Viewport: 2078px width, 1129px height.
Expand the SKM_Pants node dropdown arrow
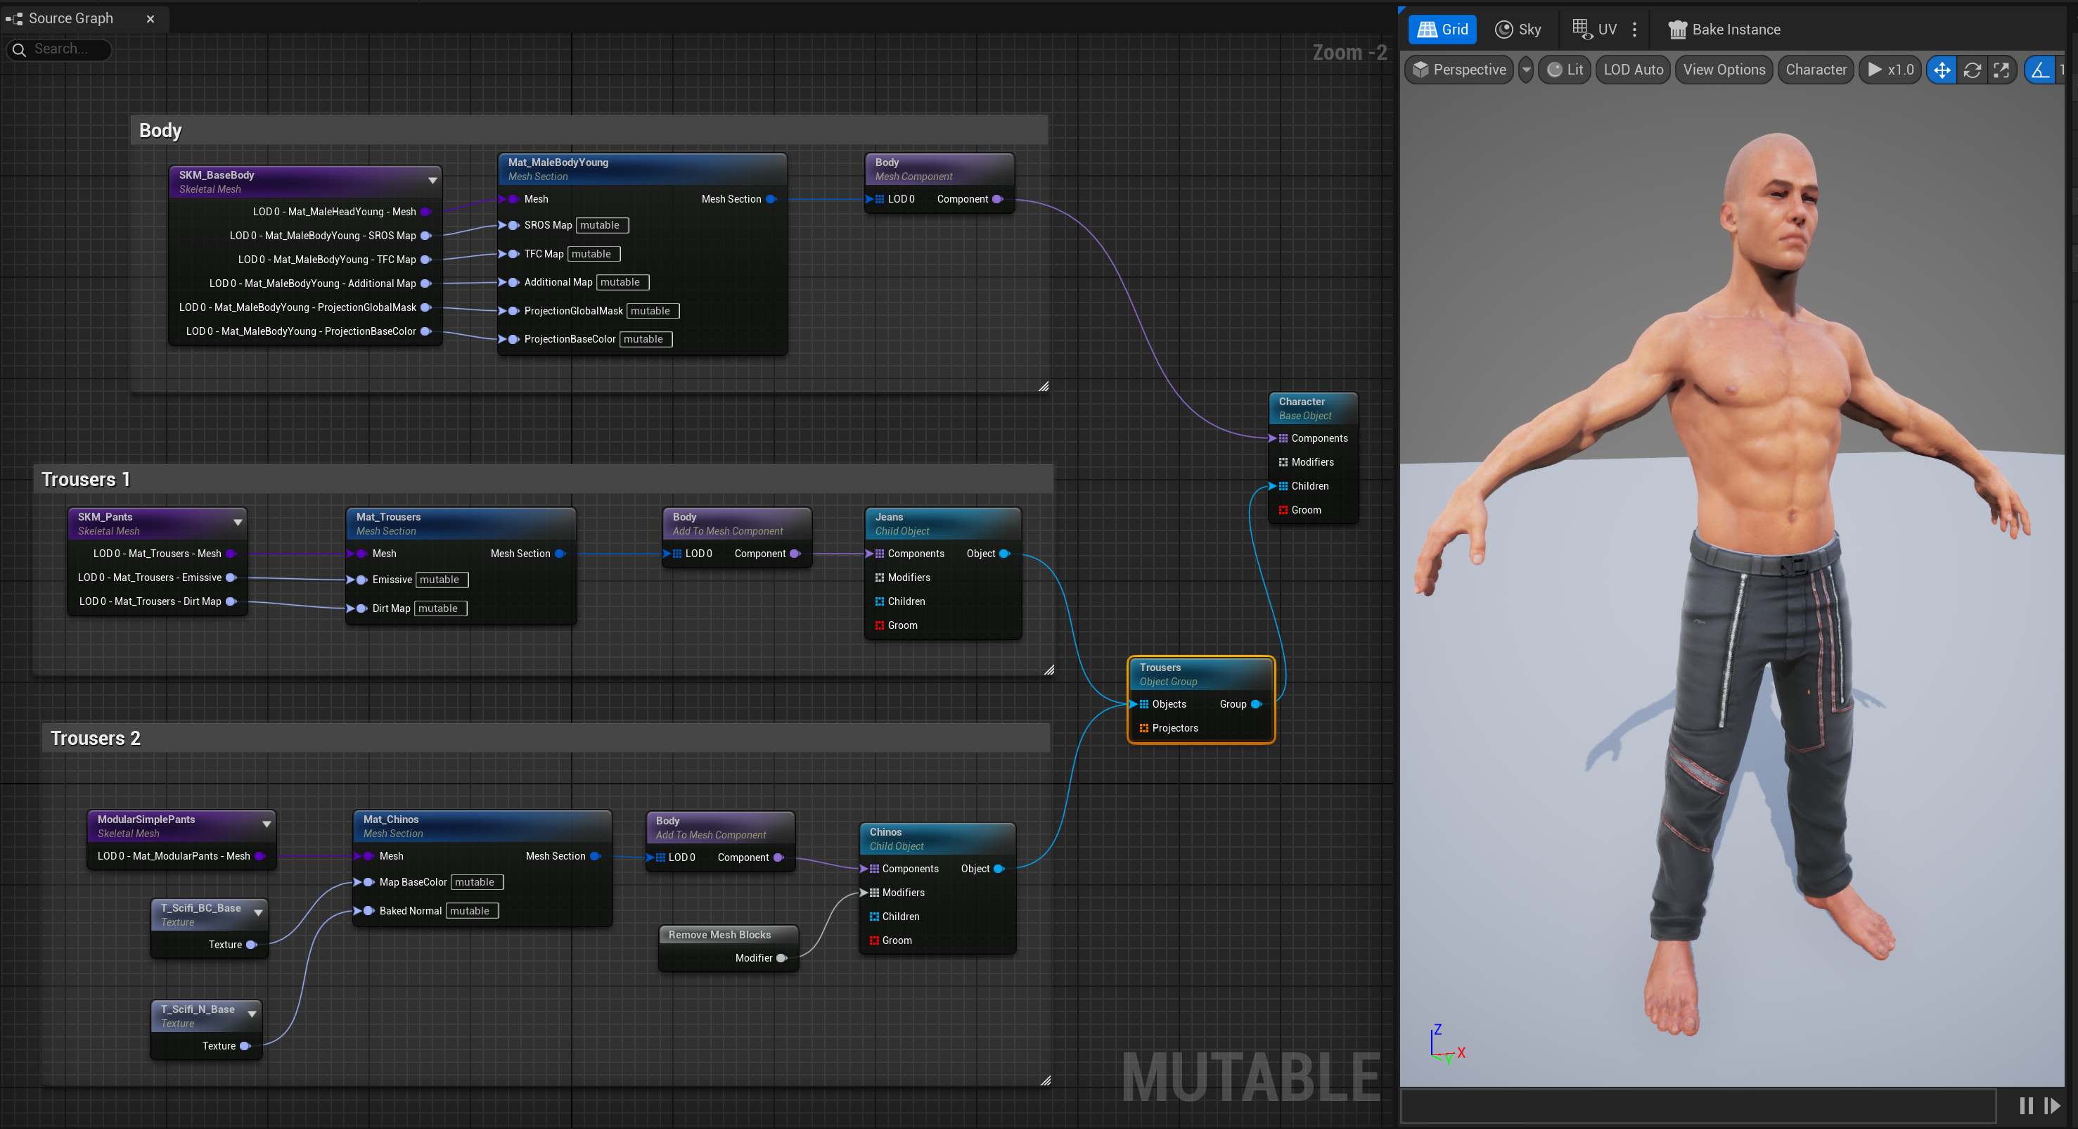click(238, 522)
